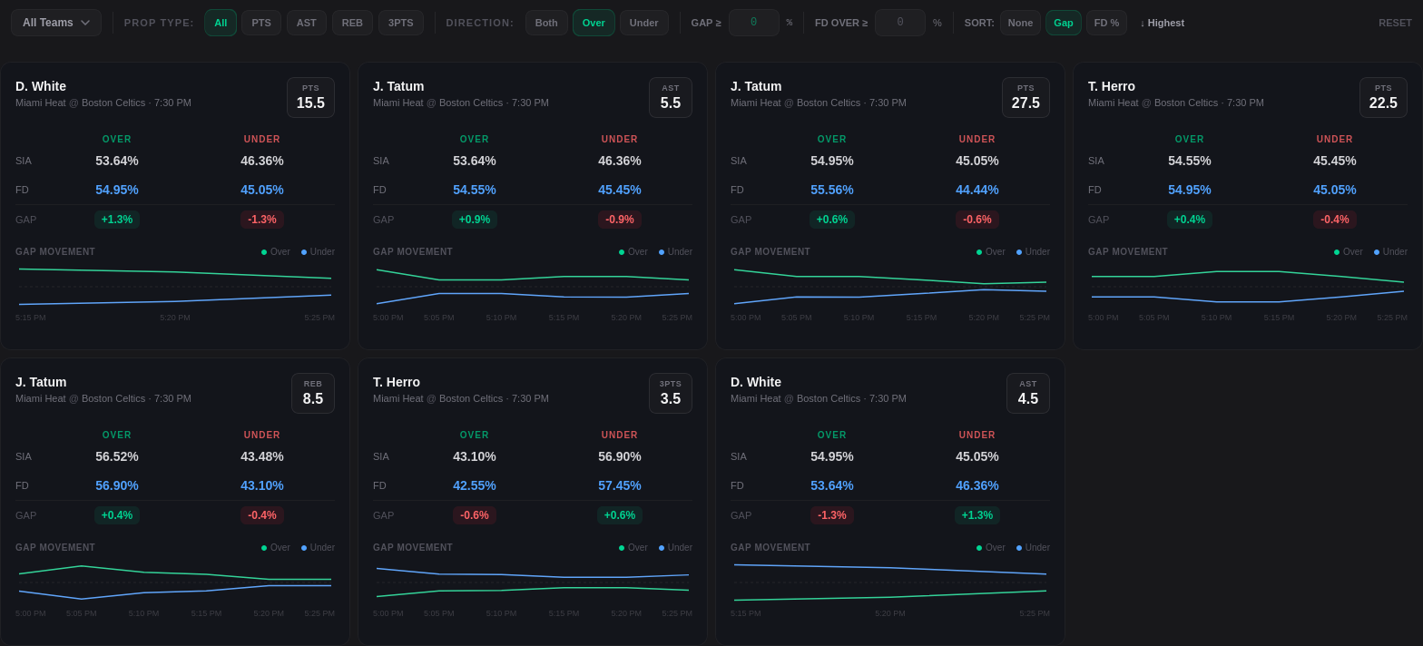Choose the 3PTS prop type
The height and width of the screenshot is (646, 1423).
[x=401, y=23]
